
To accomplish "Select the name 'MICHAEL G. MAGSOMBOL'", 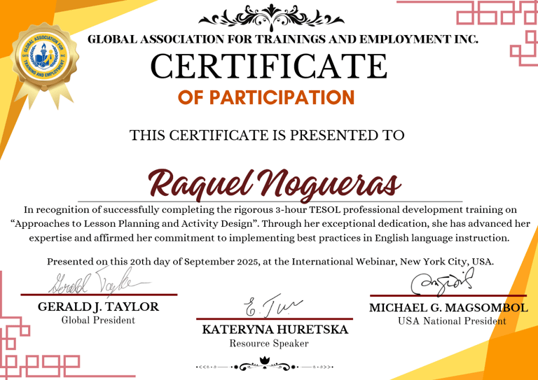I will click(449, 307).
